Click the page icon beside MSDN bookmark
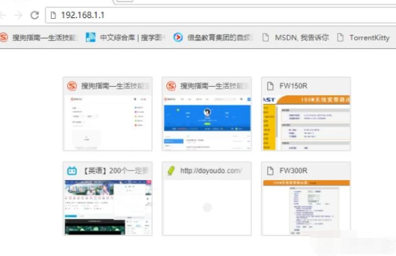The height and width of the screenshot is (256, 396). [265, 38]
